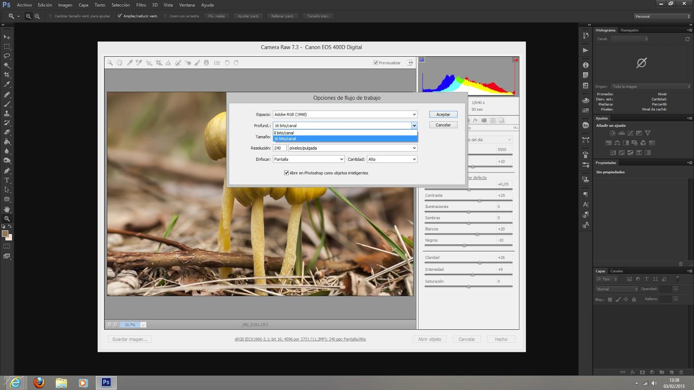Viewport: 694px width, 390px height.
Task: Open the Enfocar dropdown
Action: coord(308,159)
